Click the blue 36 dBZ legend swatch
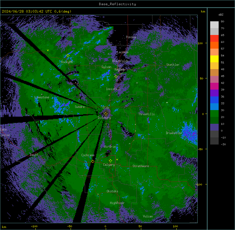This screenshot has width=235, height=230. click(214, 100)
